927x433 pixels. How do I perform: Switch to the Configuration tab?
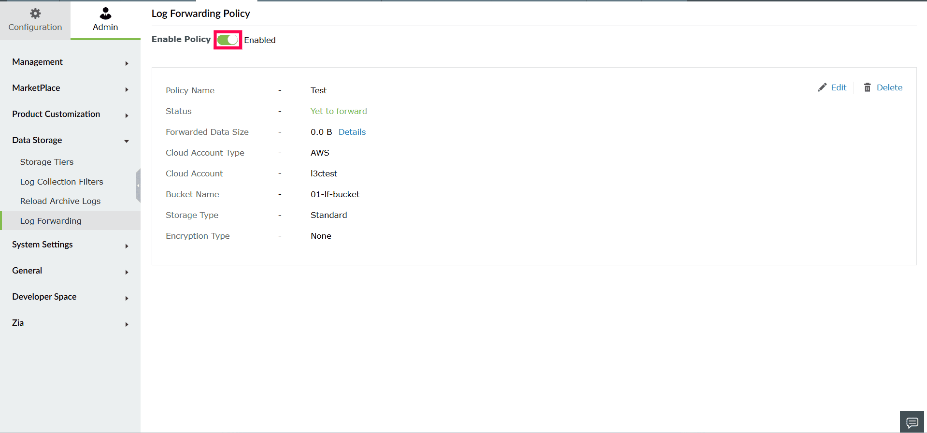pos(35,20)
